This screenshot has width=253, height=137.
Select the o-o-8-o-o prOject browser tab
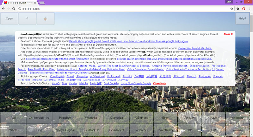click(x=20, y=3)
